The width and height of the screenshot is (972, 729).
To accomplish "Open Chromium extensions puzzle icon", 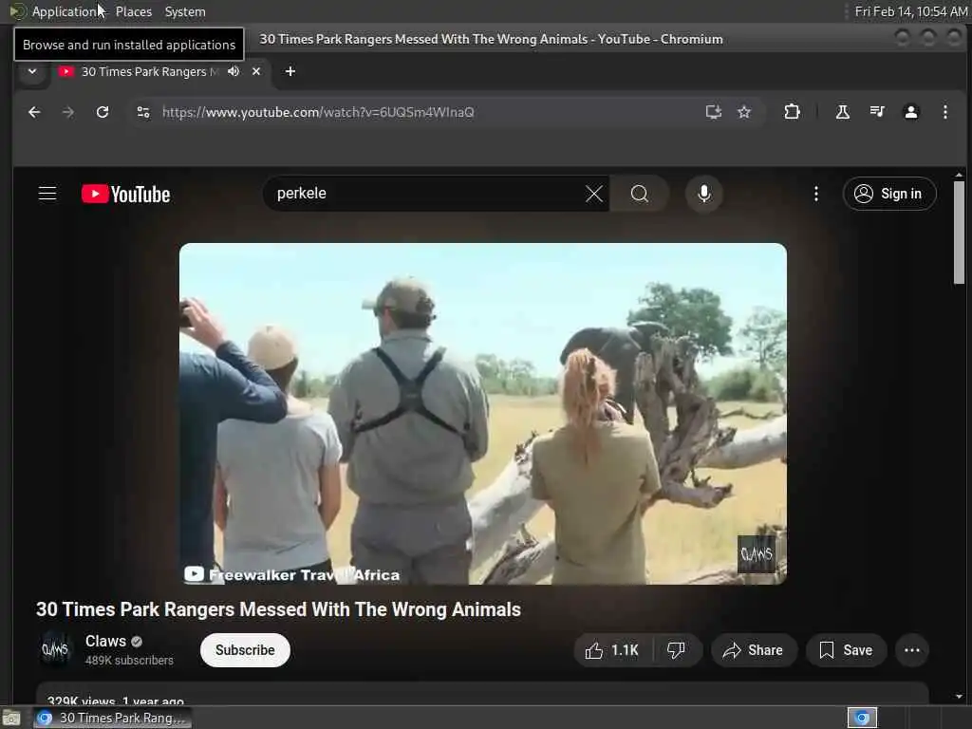I will coord(792,112).
